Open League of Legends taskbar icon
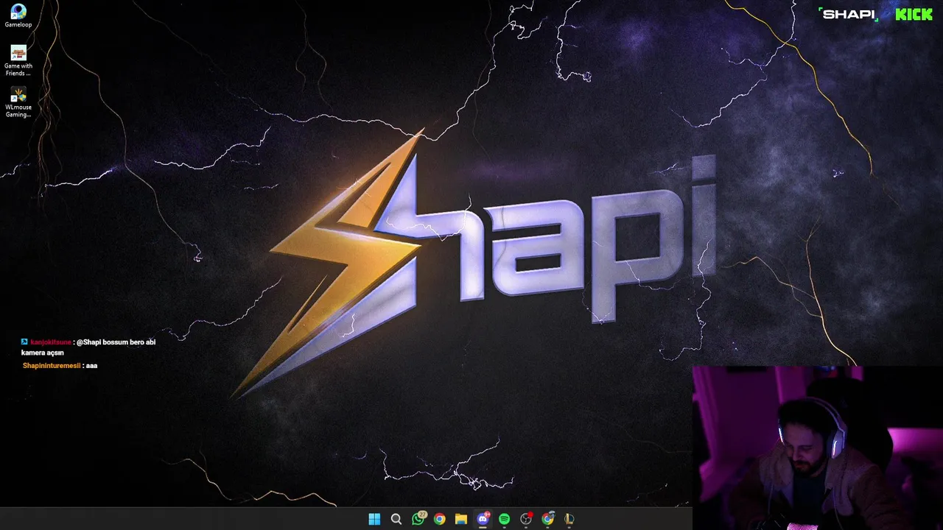This screenshot has height=530, width=943. [x=569, y=519]
